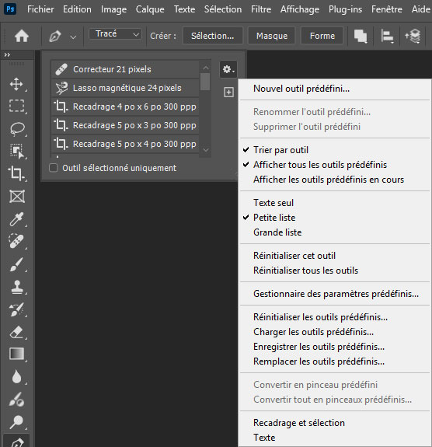Expand the toolbar with double-arrow
432x447 pixels.
pos(7,54)
